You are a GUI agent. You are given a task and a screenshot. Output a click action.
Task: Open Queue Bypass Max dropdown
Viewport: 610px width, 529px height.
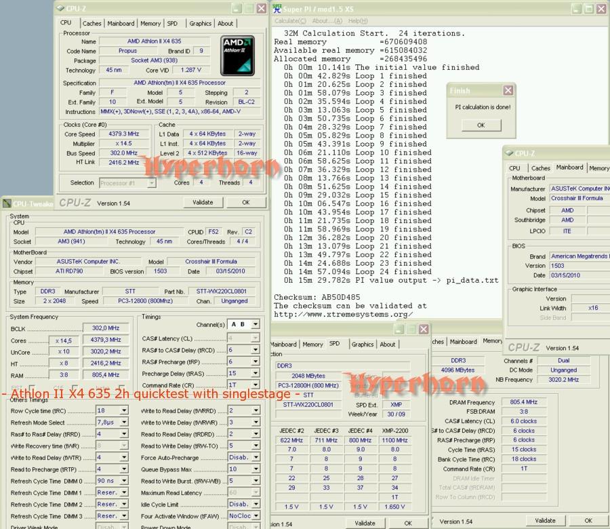pyautogui.click(x=256, y=469)
